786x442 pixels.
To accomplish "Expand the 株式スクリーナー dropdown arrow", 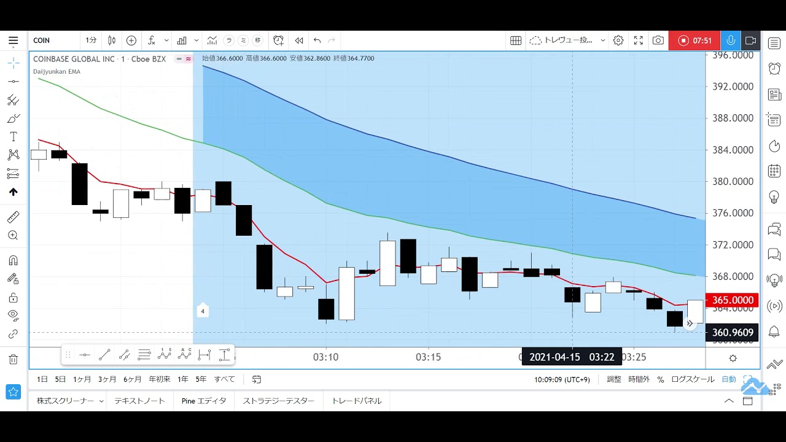I will (101, 401).
